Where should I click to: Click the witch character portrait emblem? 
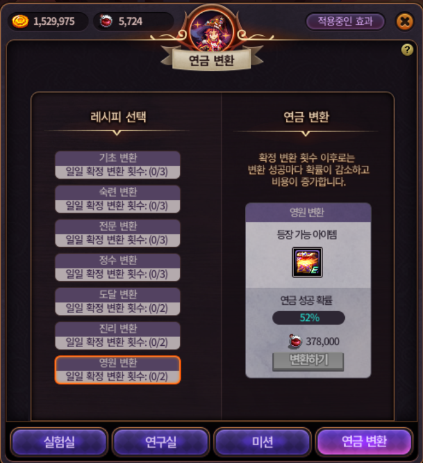click(x=211, y=31)
